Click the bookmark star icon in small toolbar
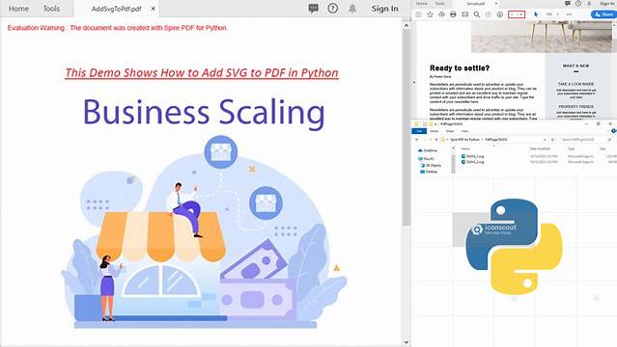This screenshot has height=347, width=617. click(x=430, y=14)
